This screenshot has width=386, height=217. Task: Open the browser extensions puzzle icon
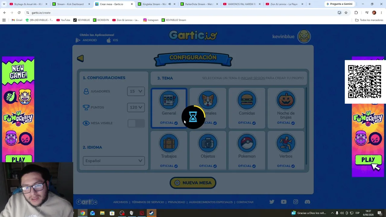coord(356,13)
